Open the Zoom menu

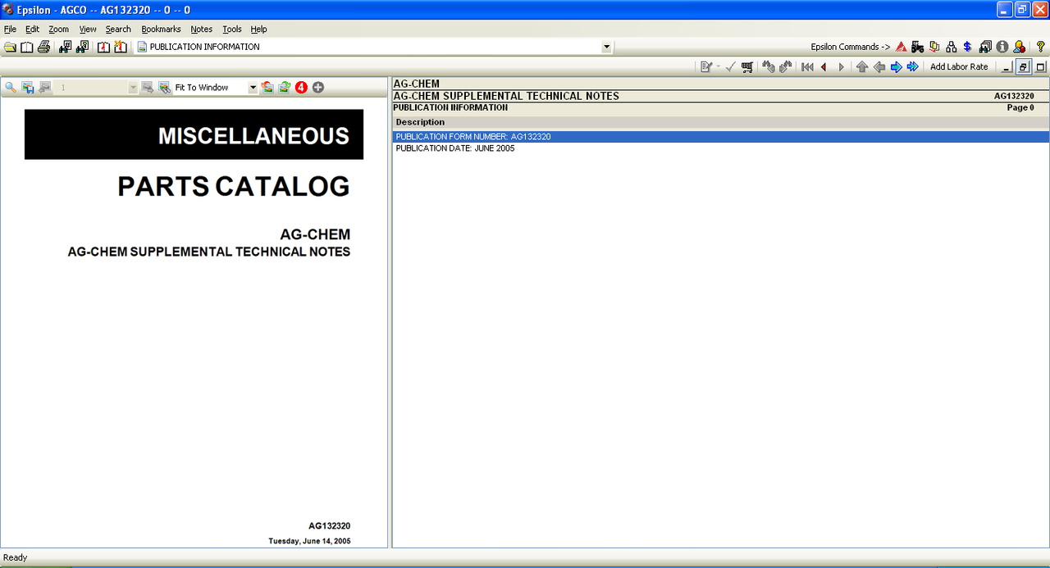(58, 29)
